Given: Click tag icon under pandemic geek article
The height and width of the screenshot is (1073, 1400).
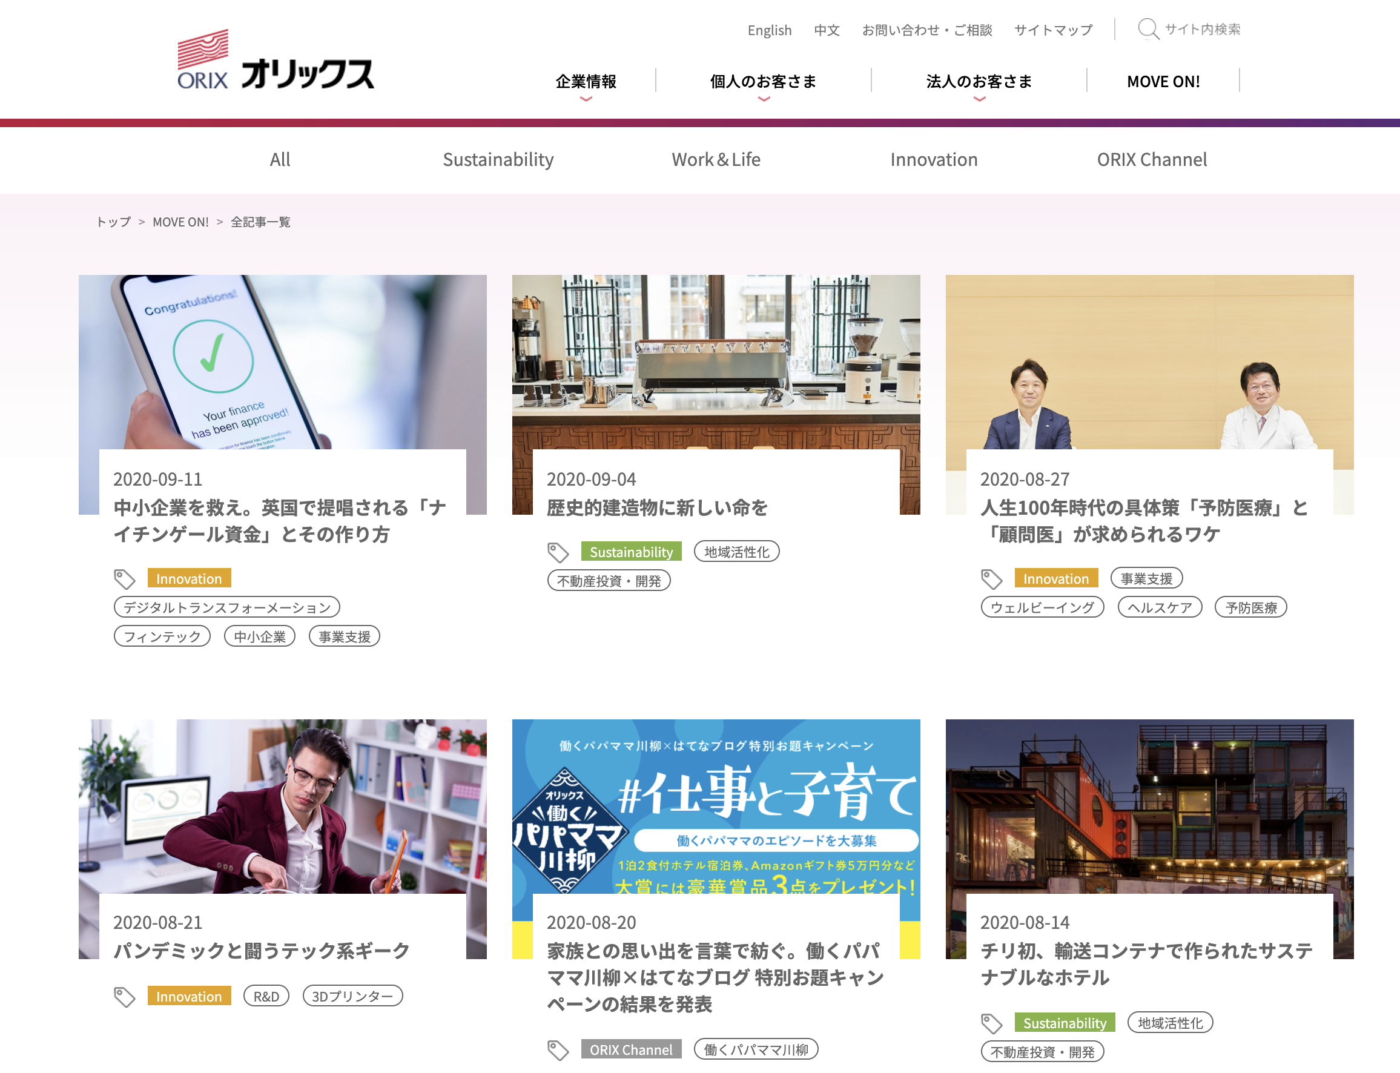Looking at the screenshot, I should click(x=125, y=996).
